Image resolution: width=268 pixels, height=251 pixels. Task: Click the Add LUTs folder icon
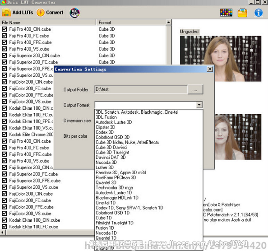6,13
